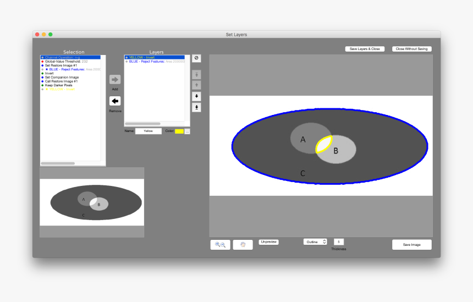This screenshot has width=473, height=302.
Task: Move layer to top with arrow icon
Action: click(196, 74)
